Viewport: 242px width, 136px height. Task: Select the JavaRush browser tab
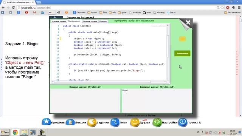click(18, 2)
